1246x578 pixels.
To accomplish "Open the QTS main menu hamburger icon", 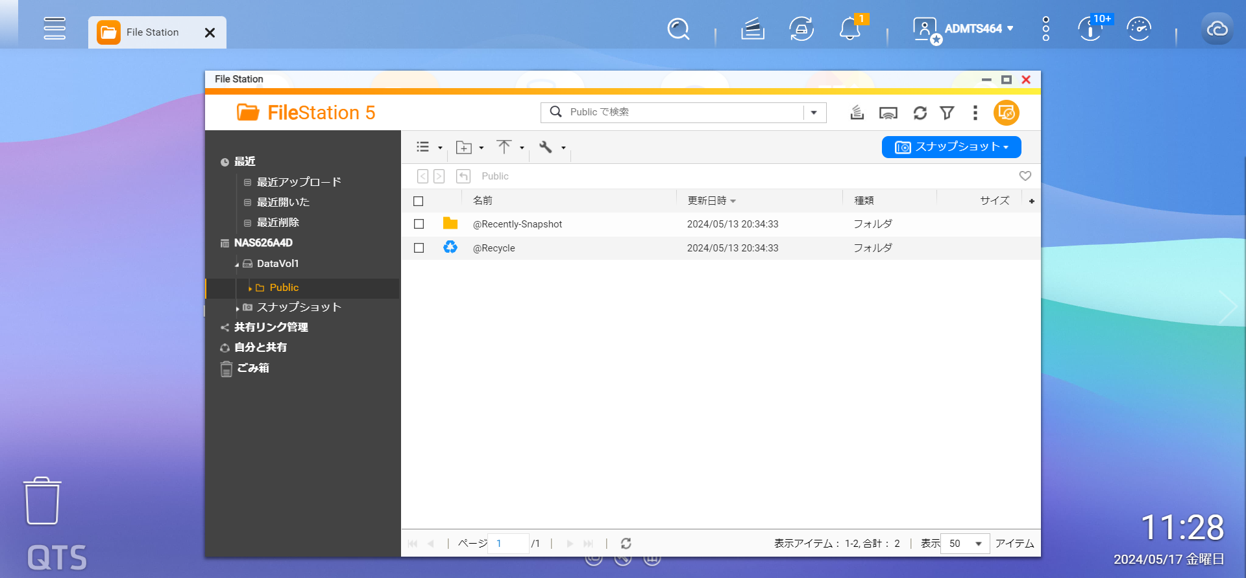I will [x=55, y=29].
